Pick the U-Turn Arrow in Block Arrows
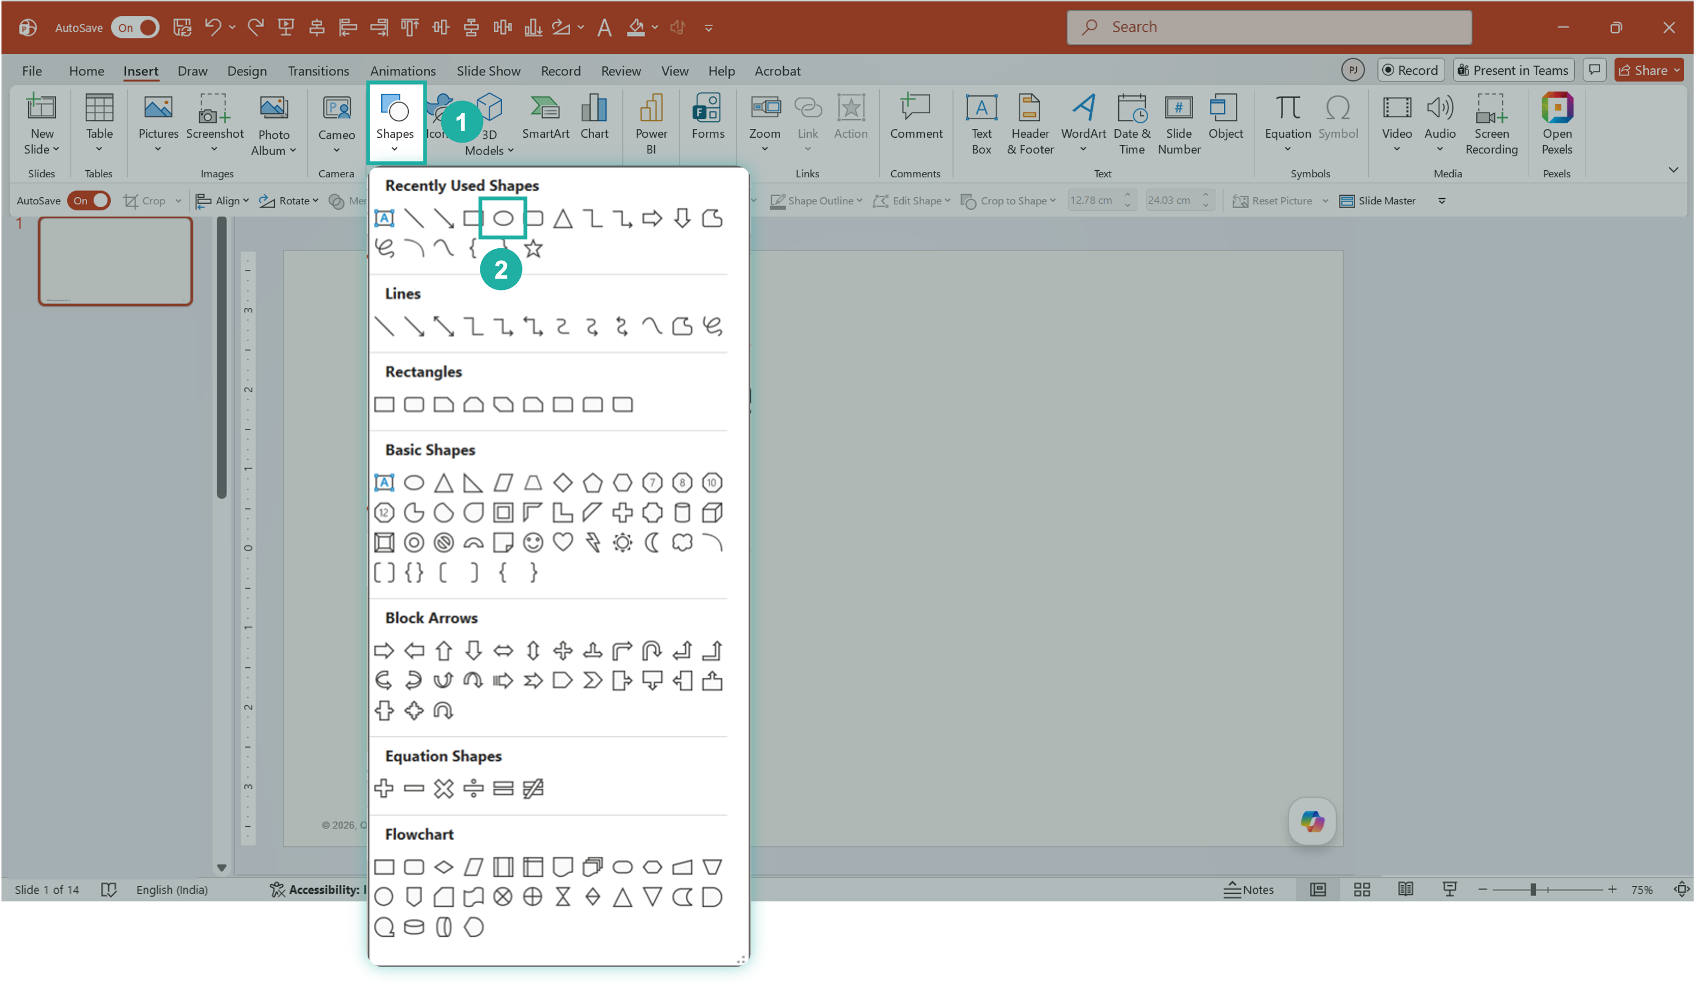Viewport: 1694px width, 991px height. (652, 650)
